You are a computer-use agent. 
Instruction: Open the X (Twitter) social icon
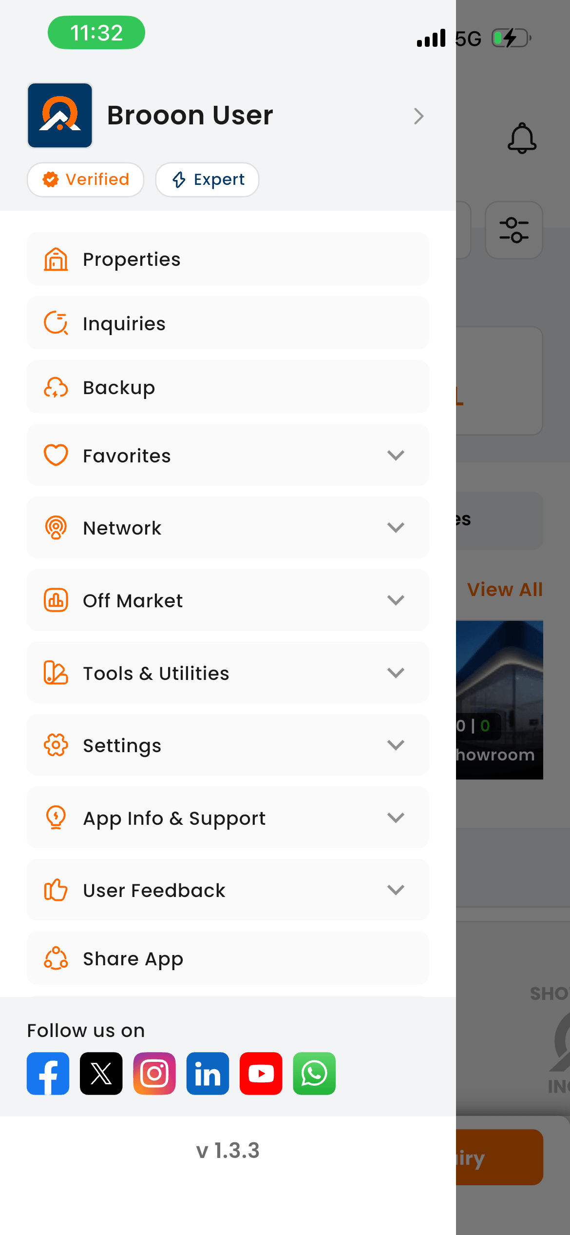tap(101, 1073)
